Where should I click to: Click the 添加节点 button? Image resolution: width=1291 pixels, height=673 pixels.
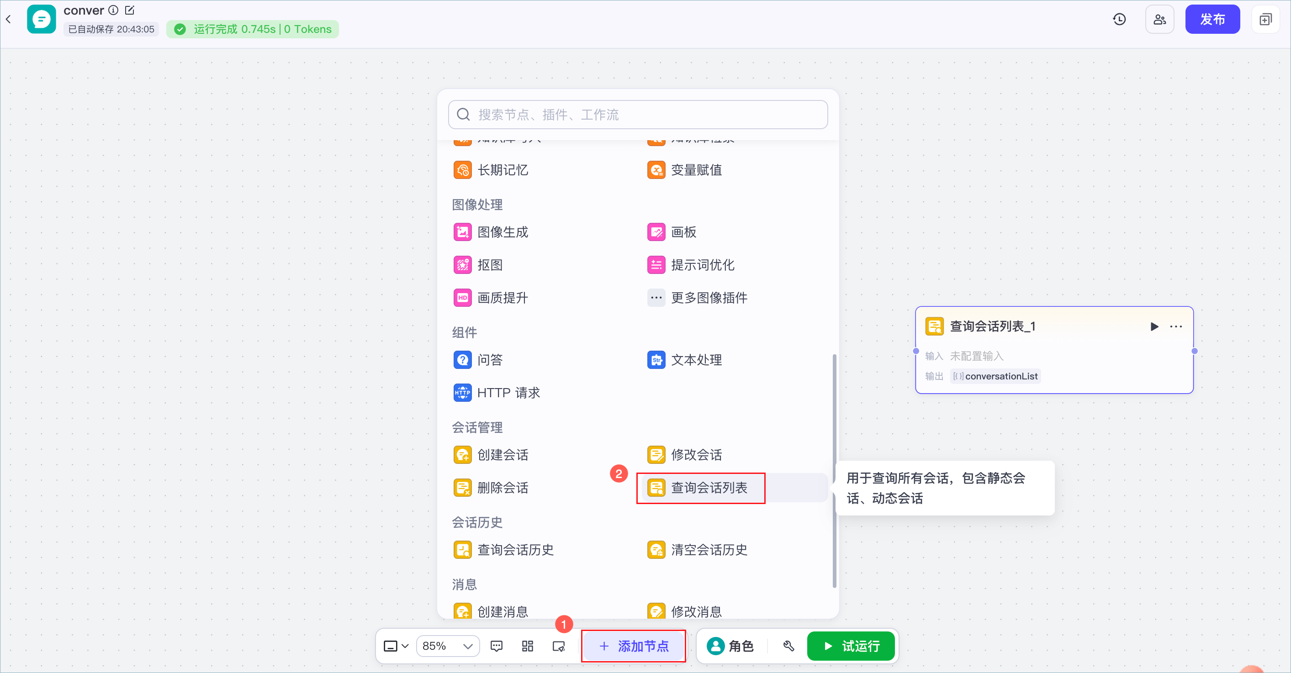634,646
